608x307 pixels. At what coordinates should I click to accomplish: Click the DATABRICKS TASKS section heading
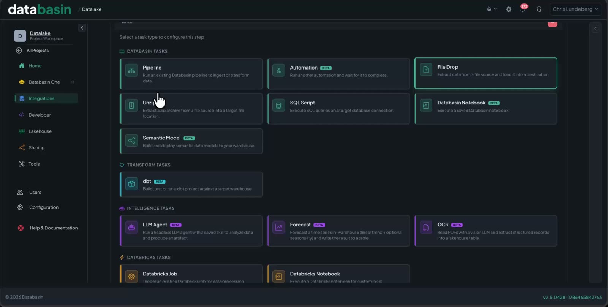coord(149,258)
